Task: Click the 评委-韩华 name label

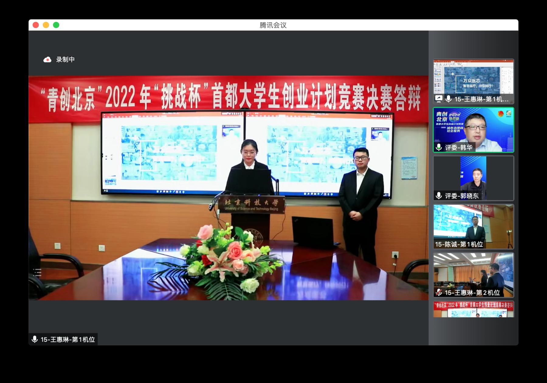Action: click(x=459, y=147)
